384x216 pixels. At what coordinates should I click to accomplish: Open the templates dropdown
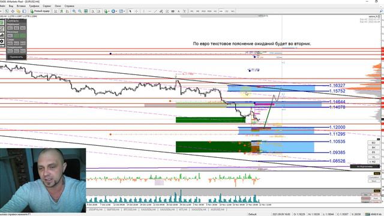click(122, 11)
